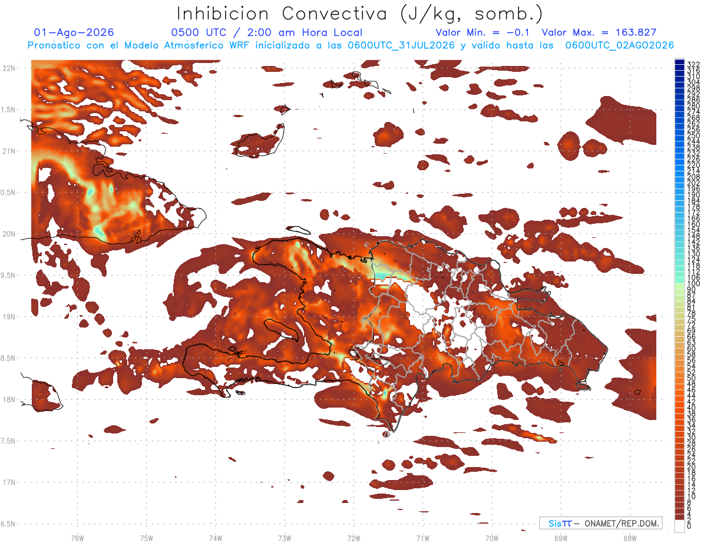707x546 pixels.
Task: Click the "18N" latitude label
Action: (9, 399)
